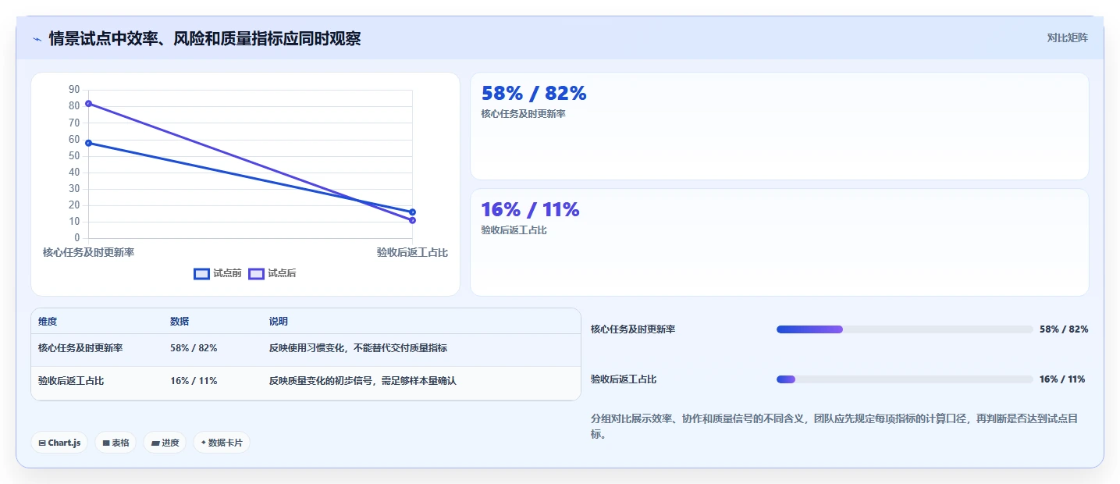Click the title 情景试点中效率、风险和质量指标应同时观察
1120x484 pixels.
(x=204, y=38)
